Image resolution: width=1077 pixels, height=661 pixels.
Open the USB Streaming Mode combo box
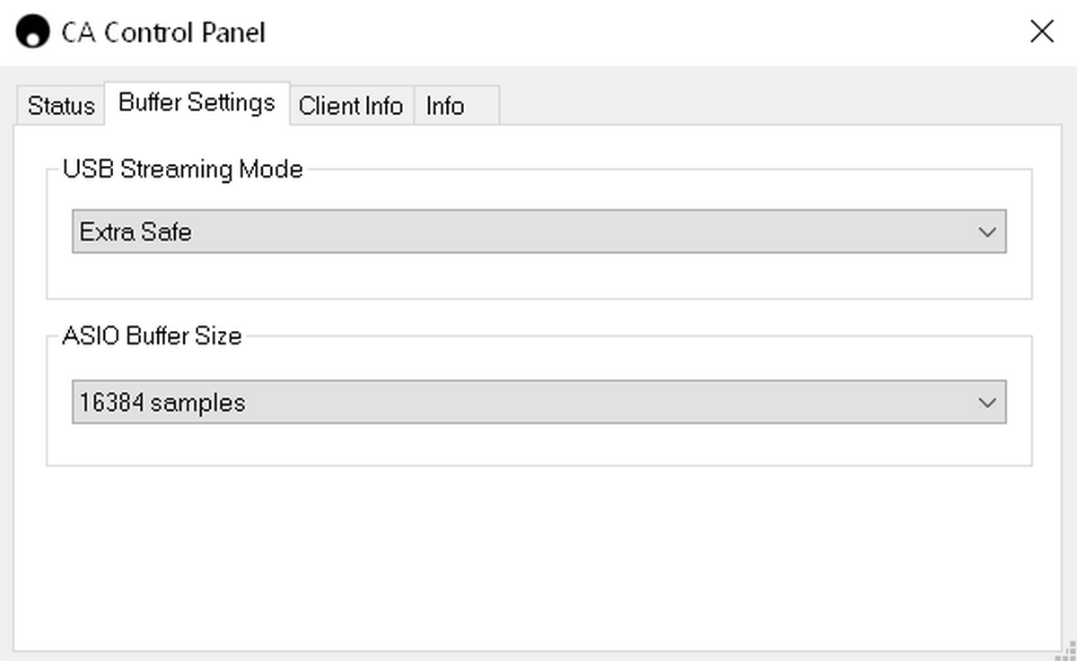click(x=538, y=231)
